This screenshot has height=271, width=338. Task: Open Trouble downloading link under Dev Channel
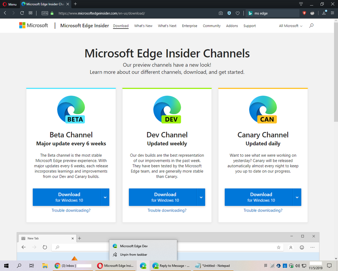(167, 210)
